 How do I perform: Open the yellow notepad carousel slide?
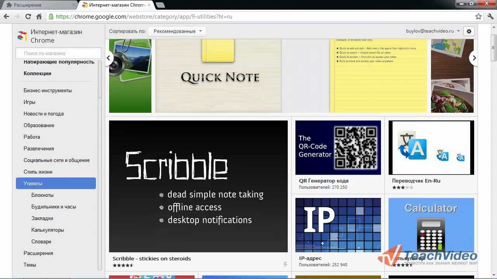[x=378, y=76]
